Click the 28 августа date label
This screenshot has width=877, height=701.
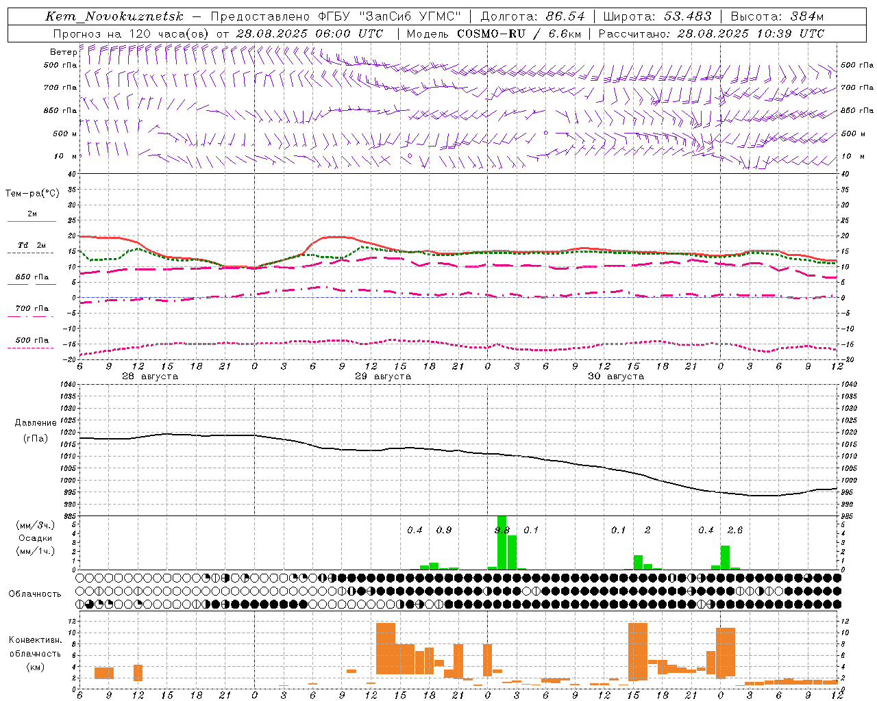[x=149, y=377]
